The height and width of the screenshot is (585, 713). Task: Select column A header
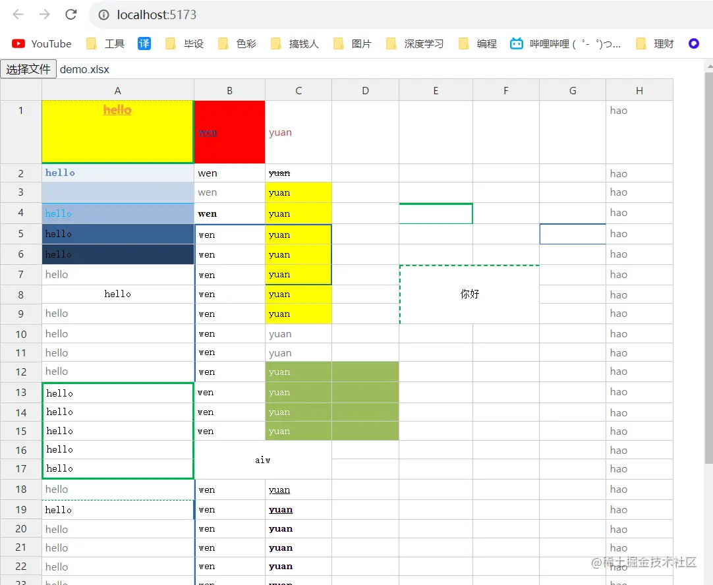[118, 90]
